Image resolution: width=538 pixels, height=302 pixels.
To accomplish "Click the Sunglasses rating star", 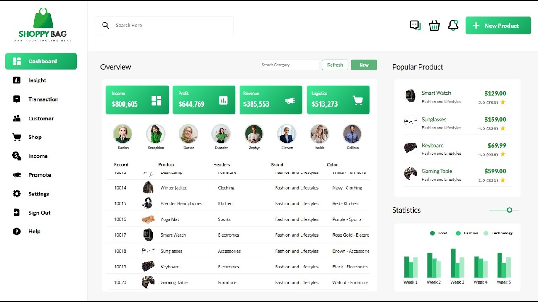I will click(503, 128).
